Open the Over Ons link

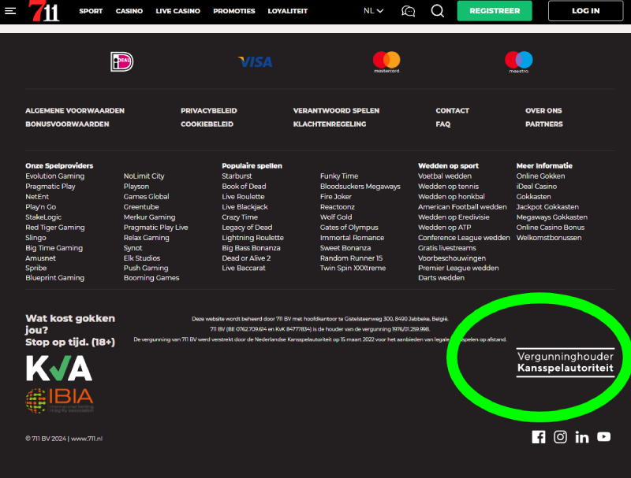pos(543,110)
